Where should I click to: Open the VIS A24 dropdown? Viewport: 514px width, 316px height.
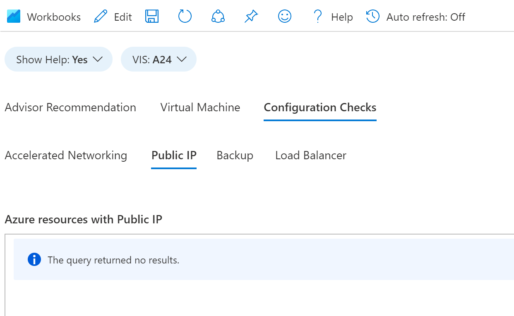[159, 59]
